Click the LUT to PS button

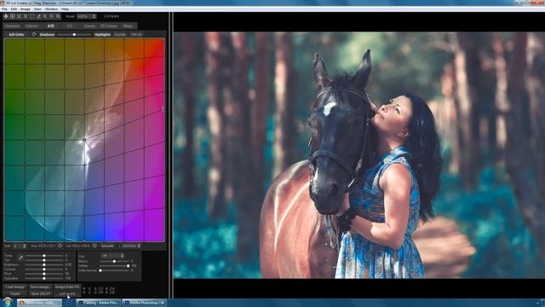pos(67,293)
